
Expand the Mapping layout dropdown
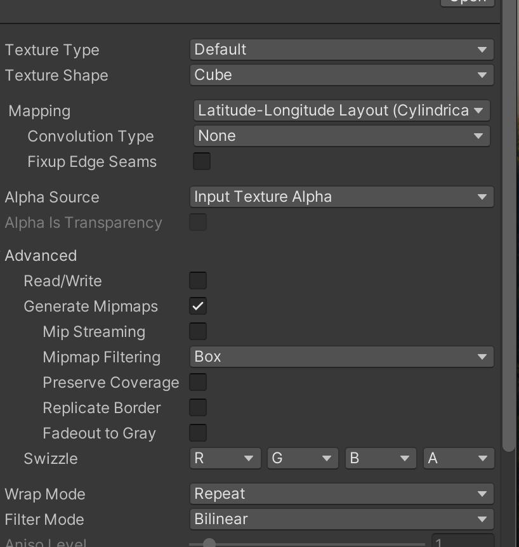pos(341,110)
